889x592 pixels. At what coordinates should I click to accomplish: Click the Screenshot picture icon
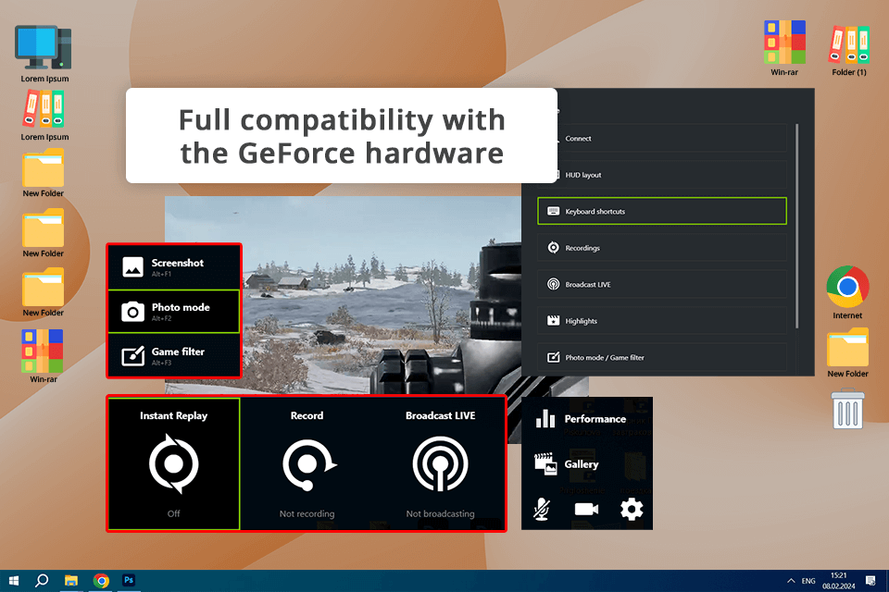coord(132,266)
